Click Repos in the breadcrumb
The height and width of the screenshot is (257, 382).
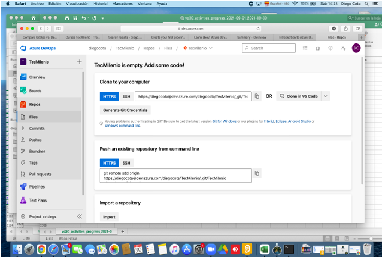point(149,48)
